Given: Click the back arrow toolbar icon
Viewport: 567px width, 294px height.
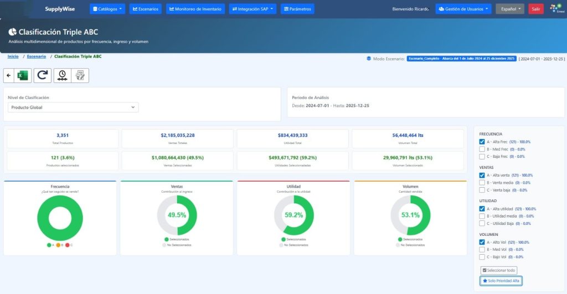Looking at the screenshot, I should pos(8,75).
